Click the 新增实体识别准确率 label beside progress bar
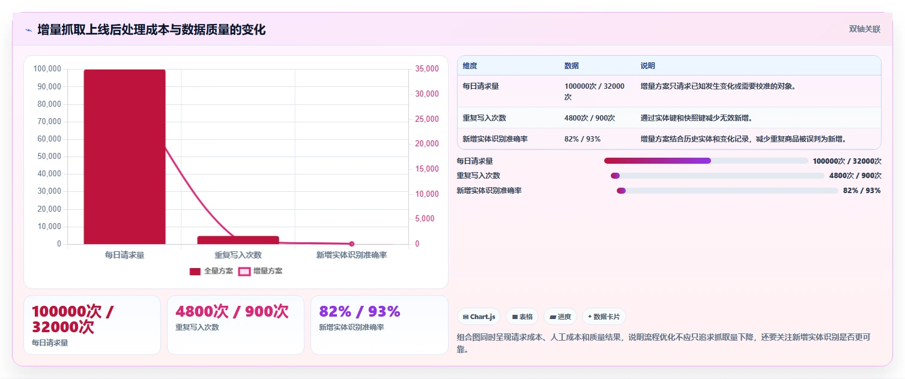This screenshot has height=379, width=905. [489, 191]
